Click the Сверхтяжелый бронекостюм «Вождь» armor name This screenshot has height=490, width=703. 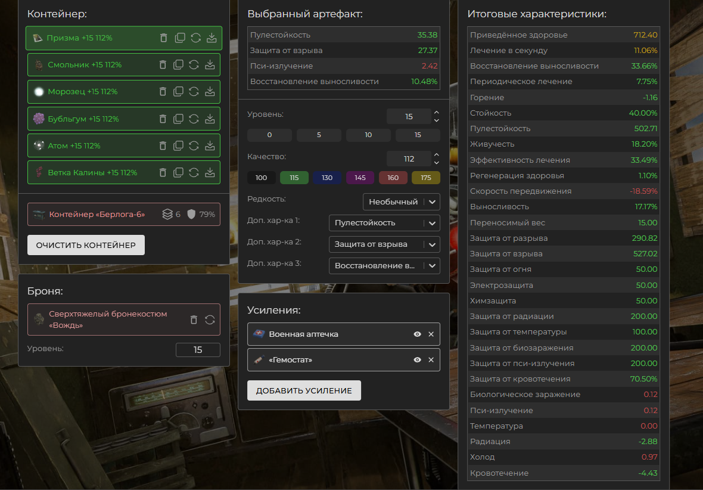click(108, 320)
